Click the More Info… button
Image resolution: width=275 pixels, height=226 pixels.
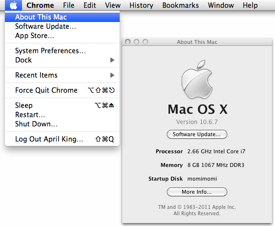click(197, 192)
